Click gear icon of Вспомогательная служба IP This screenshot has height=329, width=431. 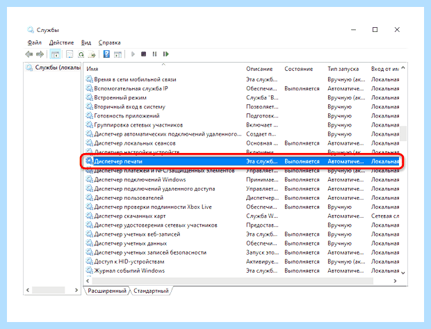(90, 88)
